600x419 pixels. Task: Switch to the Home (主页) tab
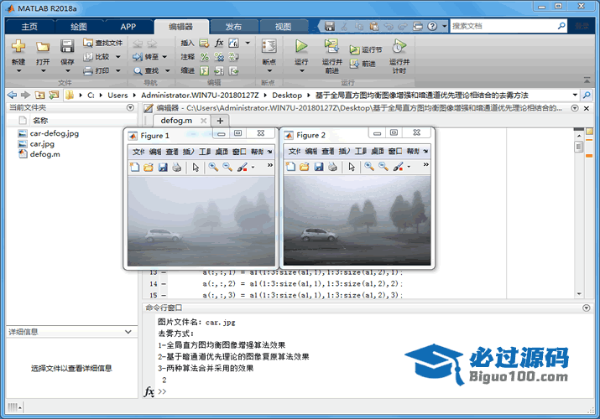pyautogui.click(x=29, y=26)
